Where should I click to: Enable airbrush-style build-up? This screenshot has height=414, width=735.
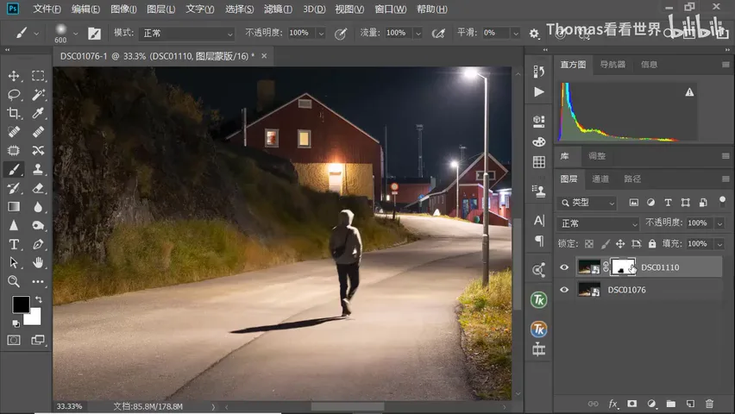point(438,34)
